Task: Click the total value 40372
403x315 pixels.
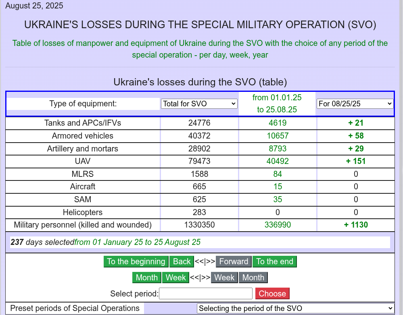Action: 199,136
